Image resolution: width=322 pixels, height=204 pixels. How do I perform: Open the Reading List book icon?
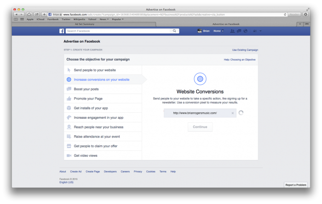(x=16, y=19)
